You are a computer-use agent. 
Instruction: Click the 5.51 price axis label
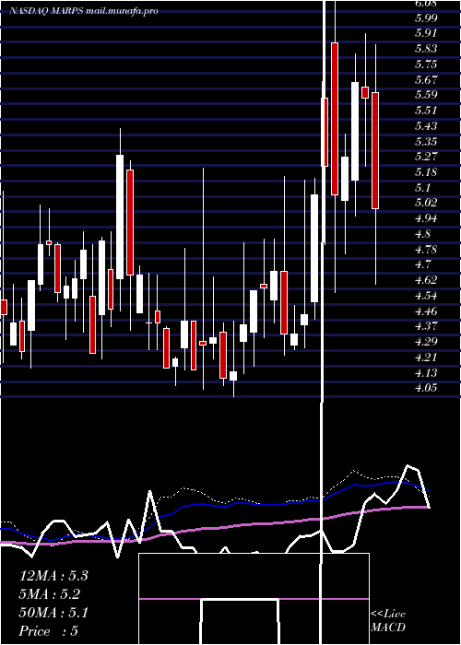(426, 111)
